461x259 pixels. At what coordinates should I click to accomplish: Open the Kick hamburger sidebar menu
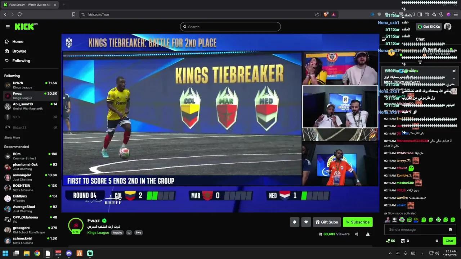(8, 27)
